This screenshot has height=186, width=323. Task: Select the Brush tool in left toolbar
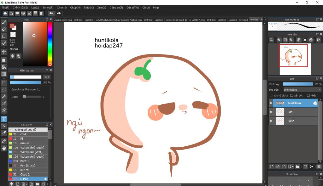point(4,22)
